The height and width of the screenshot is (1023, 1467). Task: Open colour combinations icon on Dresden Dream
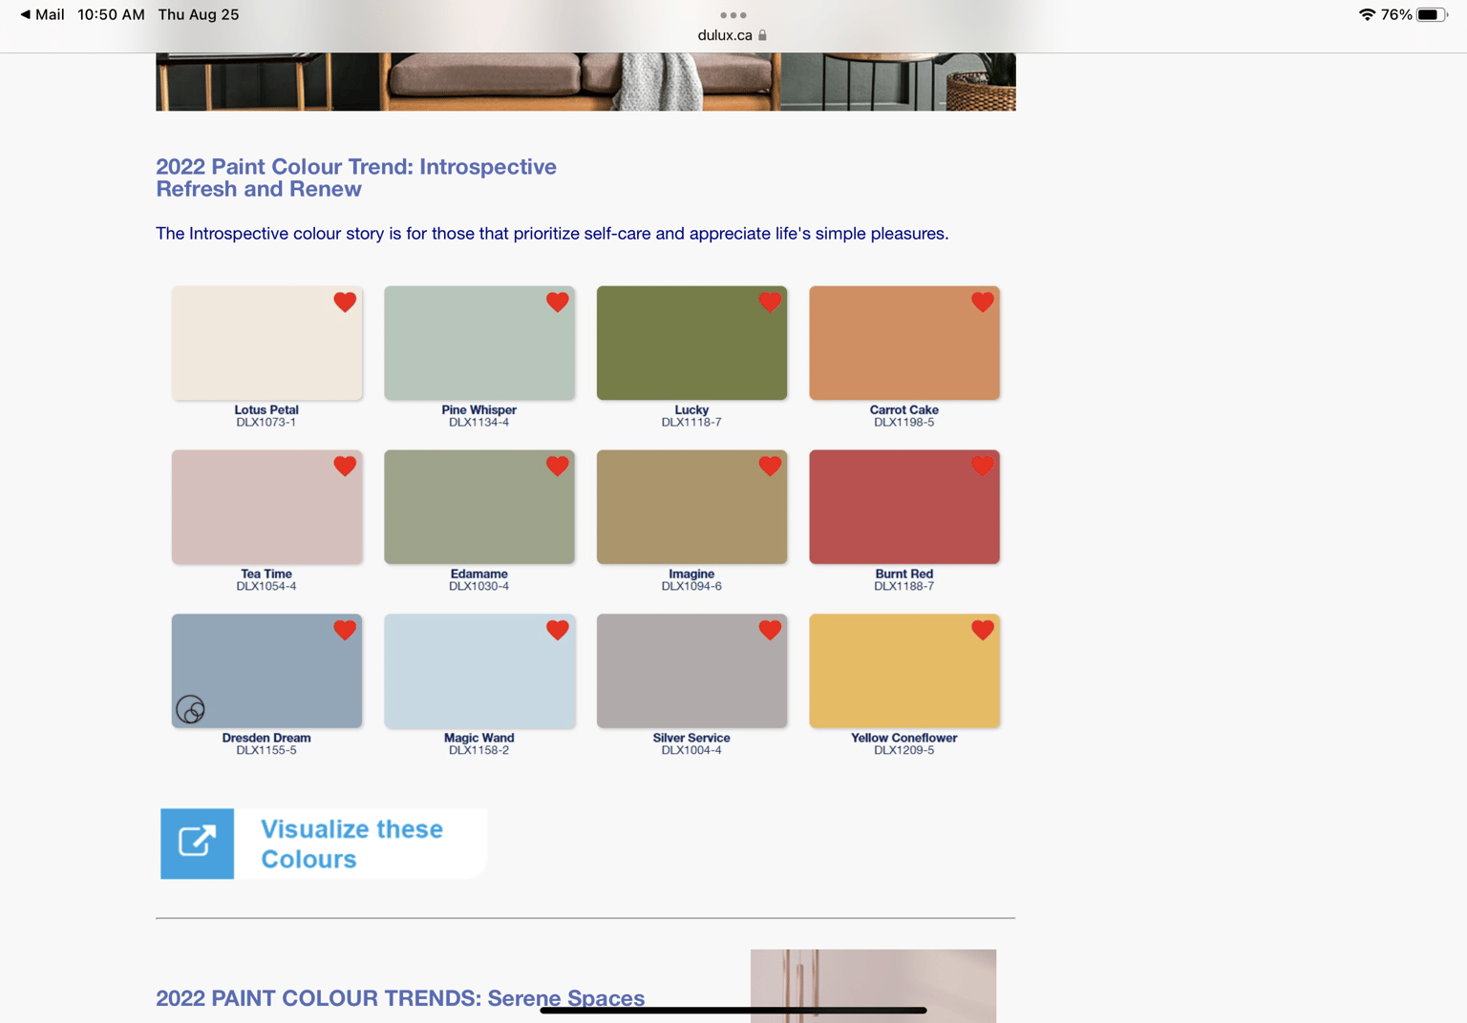[190, 709]
